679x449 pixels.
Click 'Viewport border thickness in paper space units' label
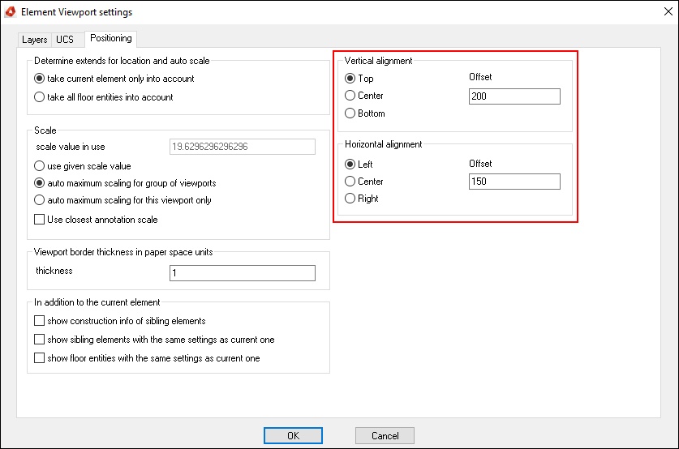click(x=123, y=252)
